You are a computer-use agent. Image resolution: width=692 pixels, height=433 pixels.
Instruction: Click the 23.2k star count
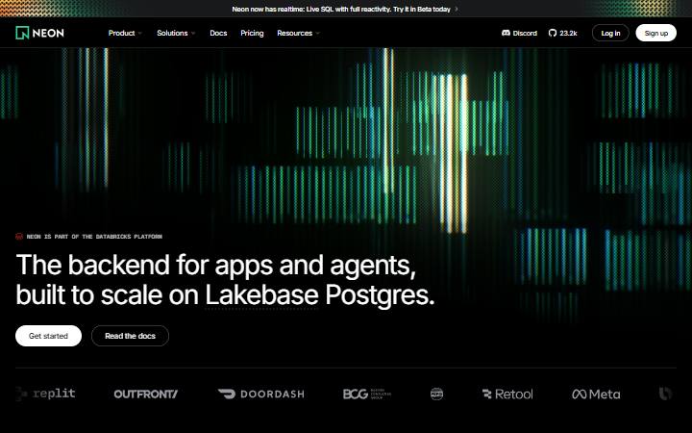(568, 33)
